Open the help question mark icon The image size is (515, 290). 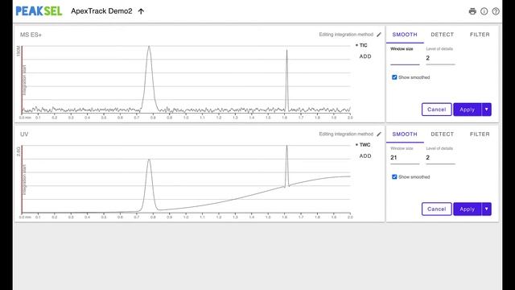(x=496, y=11)
